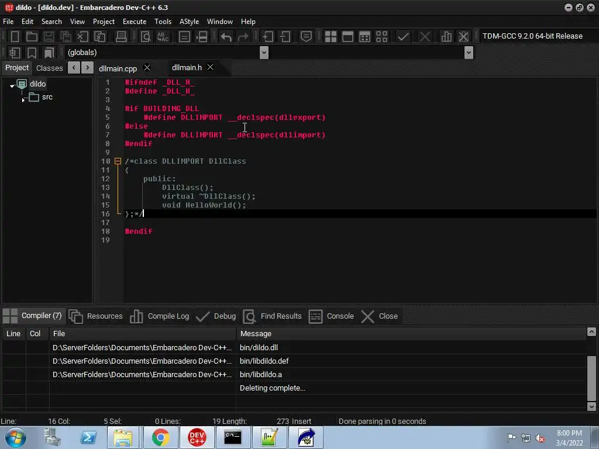The image size is (599, 449).
Task: Close the dllmain.h tab
Action: 210,67
